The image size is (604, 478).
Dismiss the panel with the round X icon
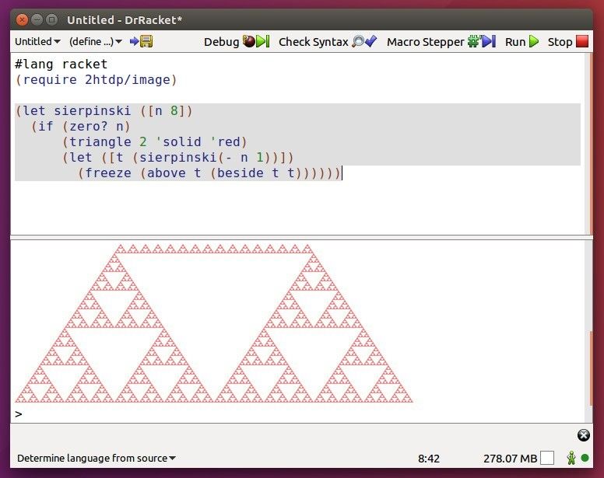pyautogui.click(x=584, y=435)
